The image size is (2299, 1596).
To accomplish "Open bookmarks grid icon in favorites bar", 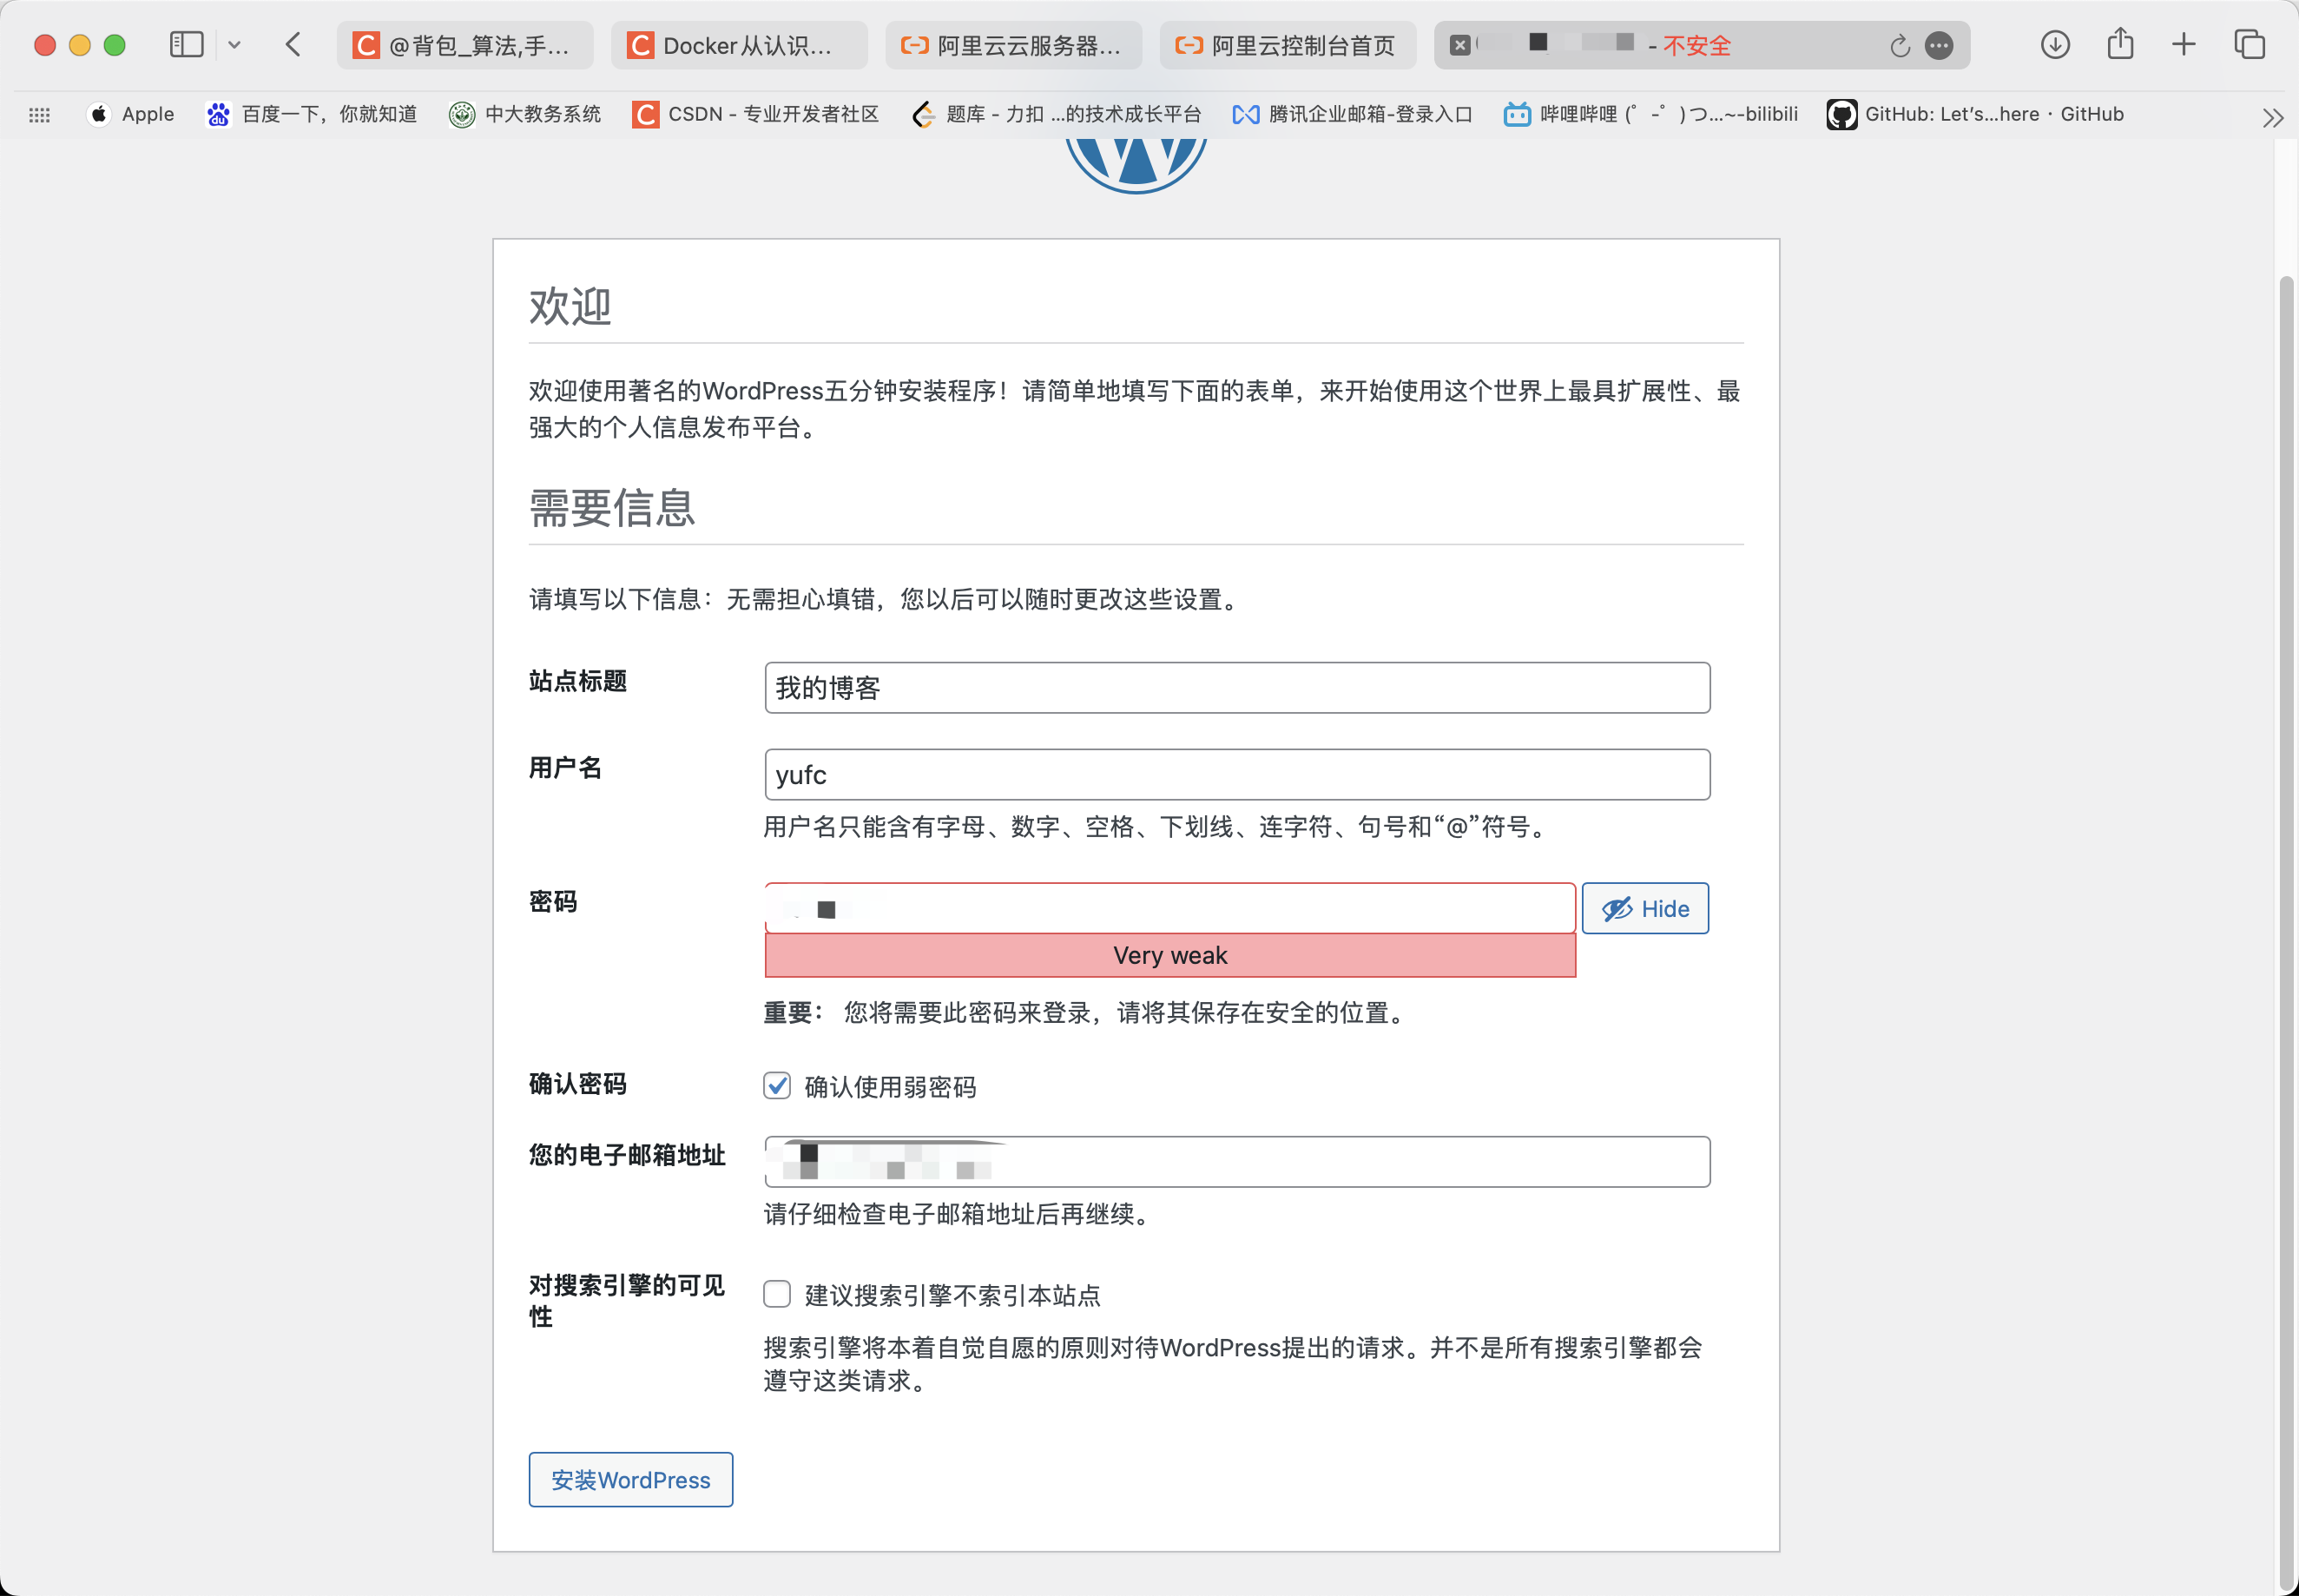I will 39,115.
